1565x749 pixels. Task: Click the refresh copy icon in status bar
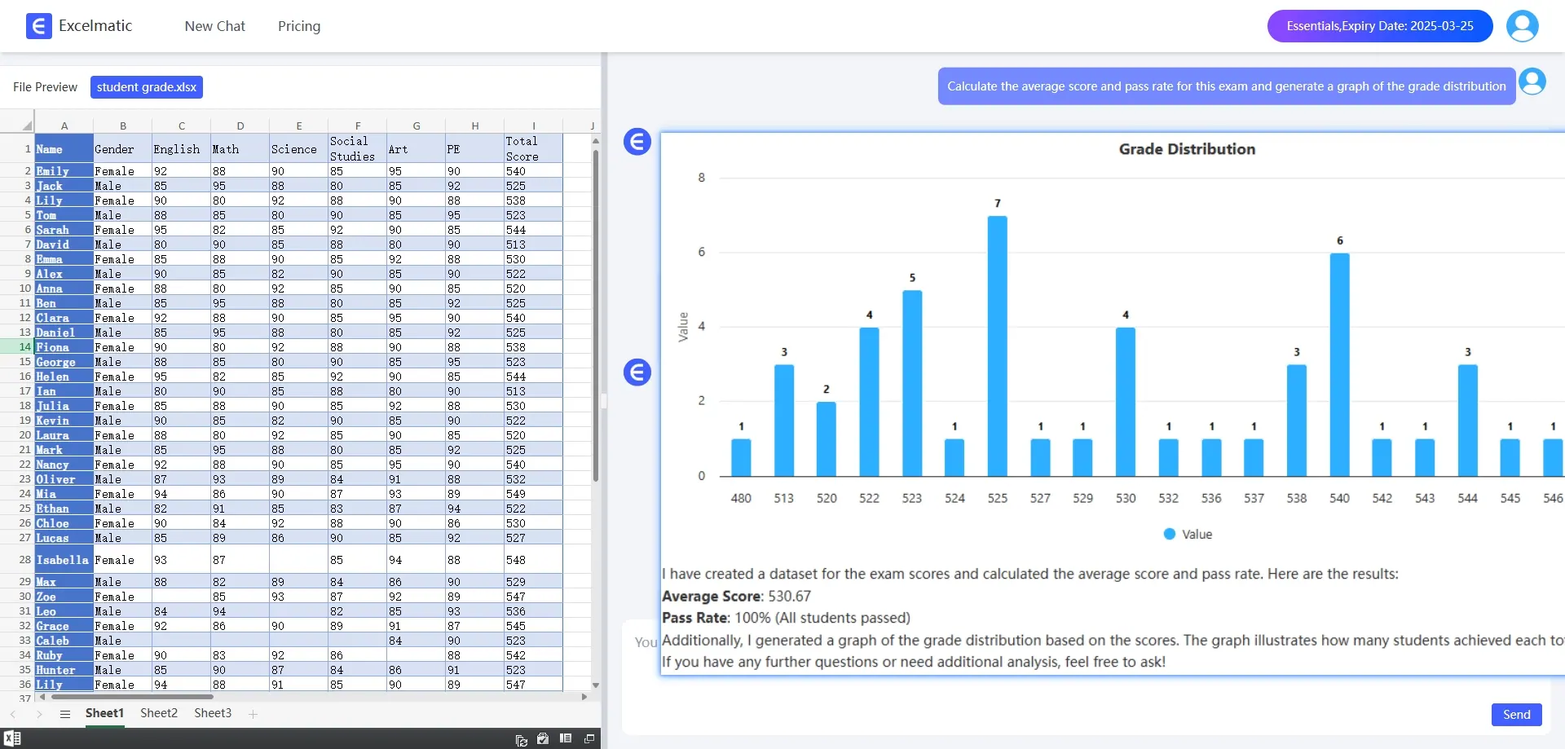pyautogui.click(x=522, y=739)
